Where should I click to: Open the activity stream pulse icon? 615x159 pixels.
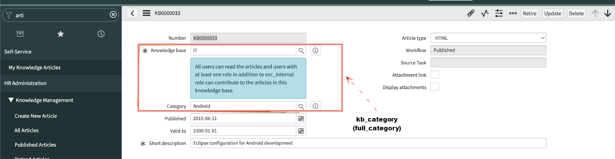[x=485, y=13]
